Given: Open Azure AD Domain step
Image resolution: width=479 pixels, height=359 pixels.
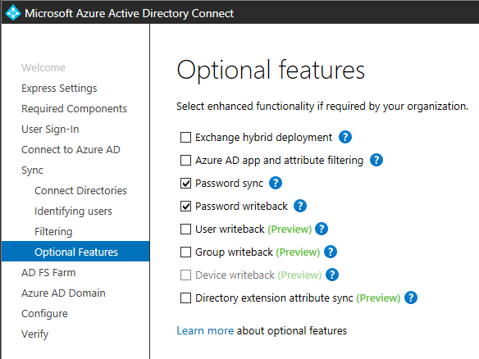Looking at the screenshot, I should coord(63,293).
